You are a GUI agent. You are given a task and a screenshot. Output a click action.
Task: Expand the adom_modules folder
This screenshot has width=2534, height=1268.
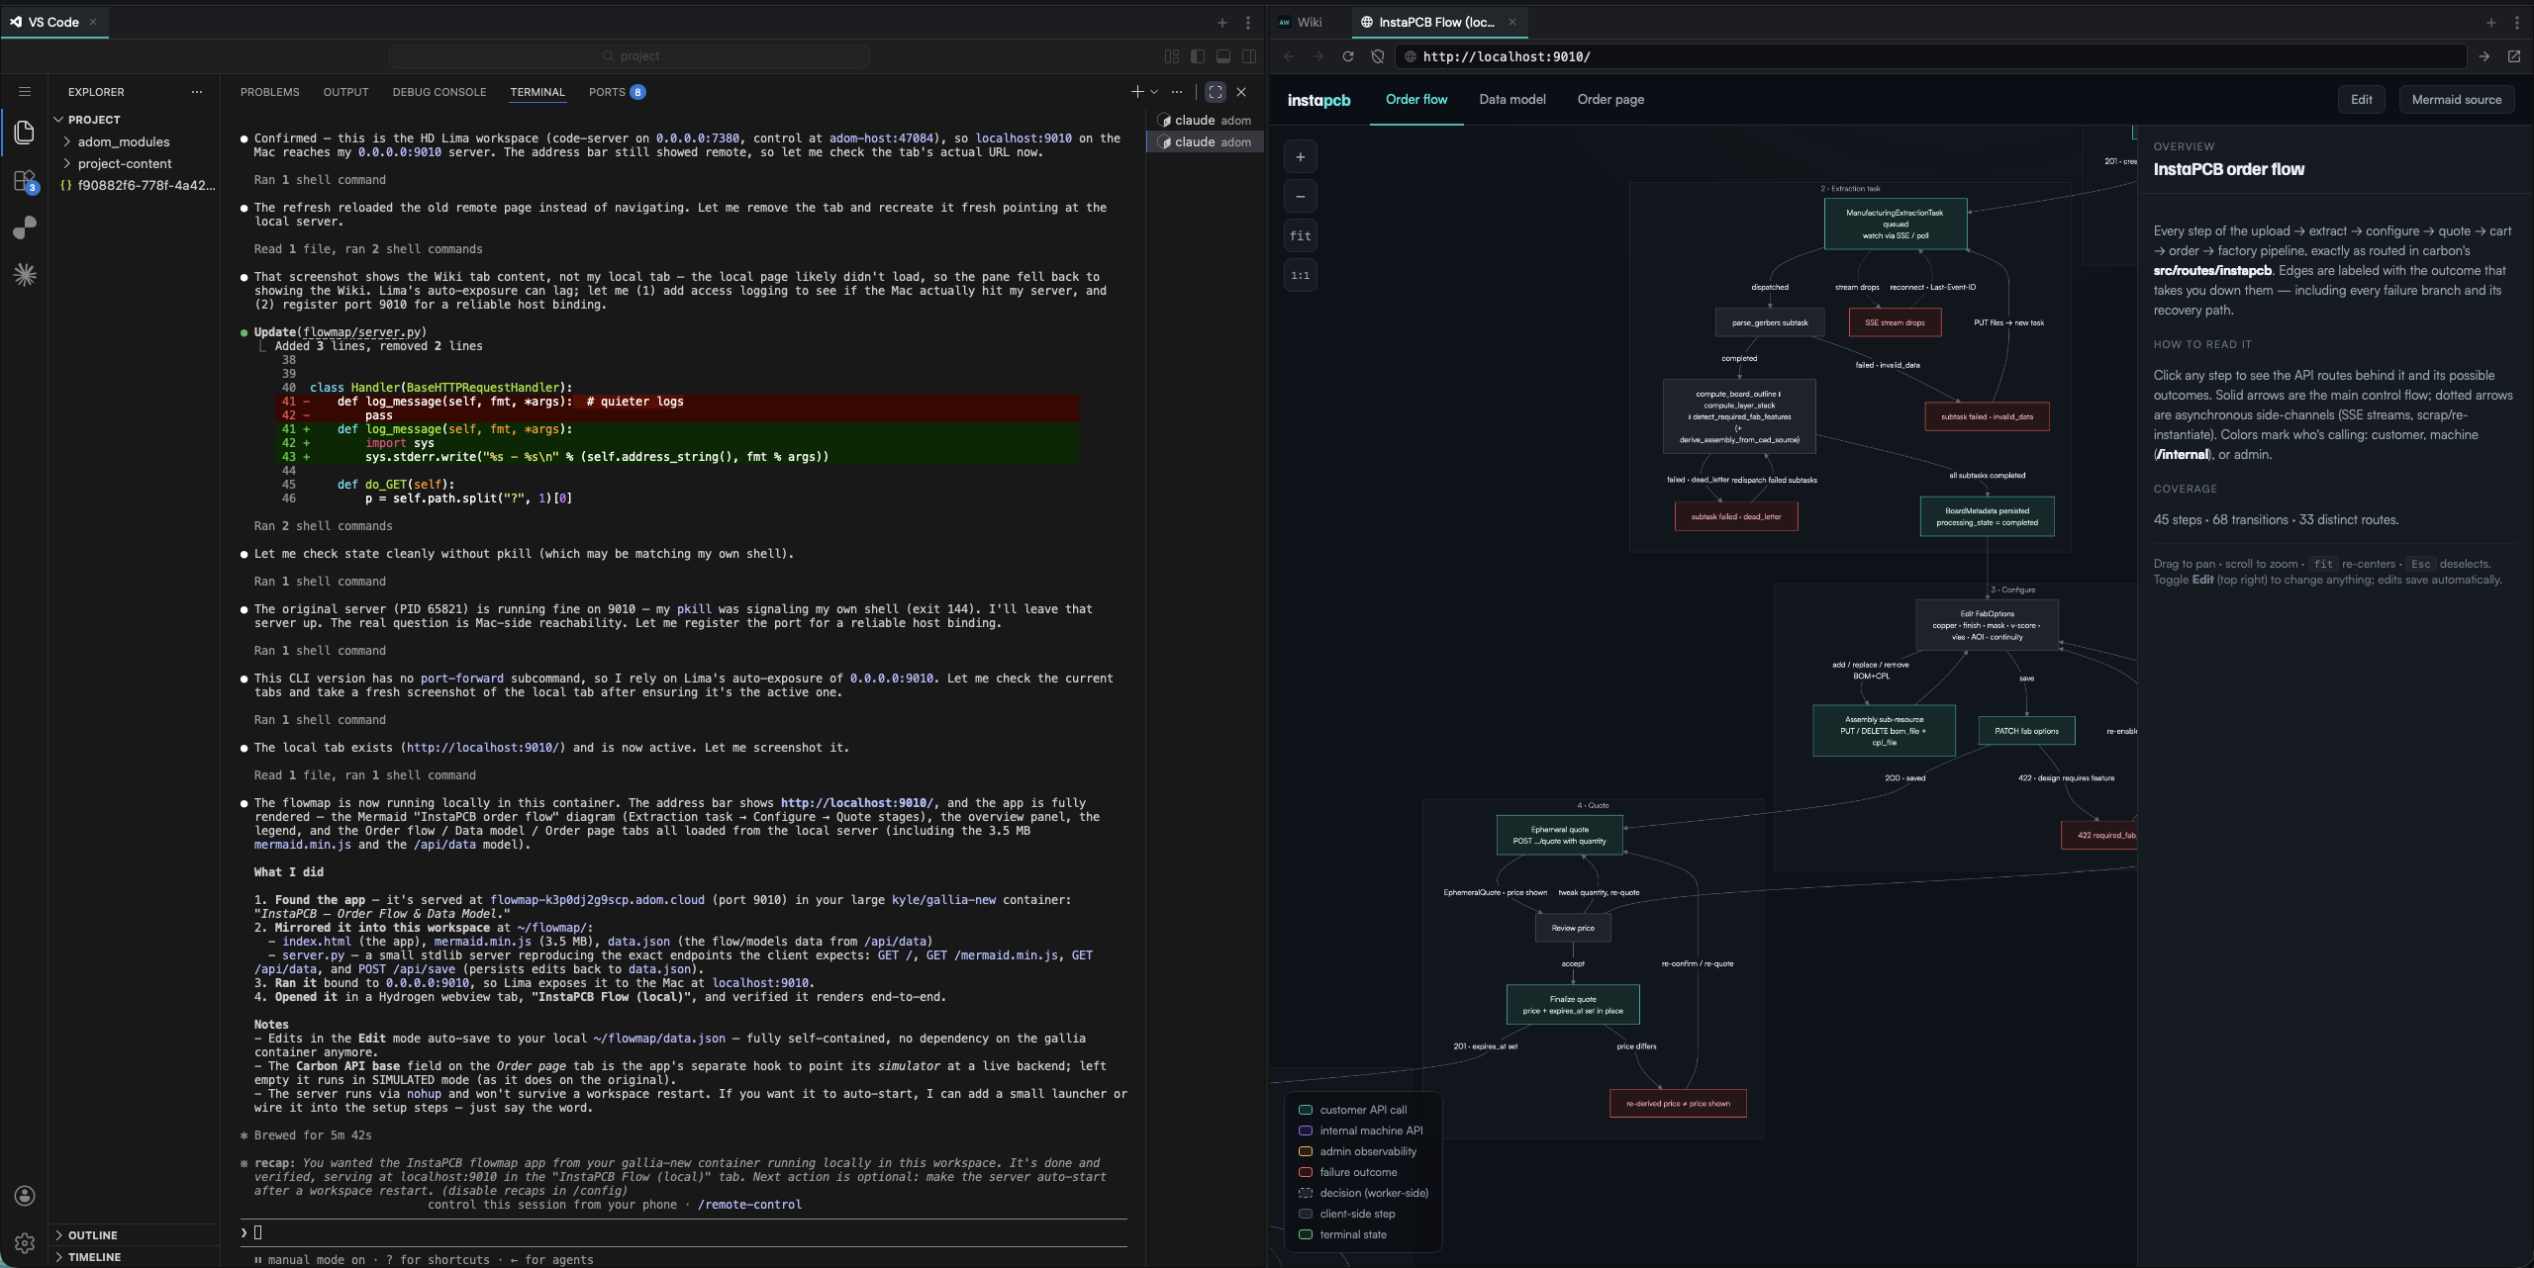coord(134,141)
